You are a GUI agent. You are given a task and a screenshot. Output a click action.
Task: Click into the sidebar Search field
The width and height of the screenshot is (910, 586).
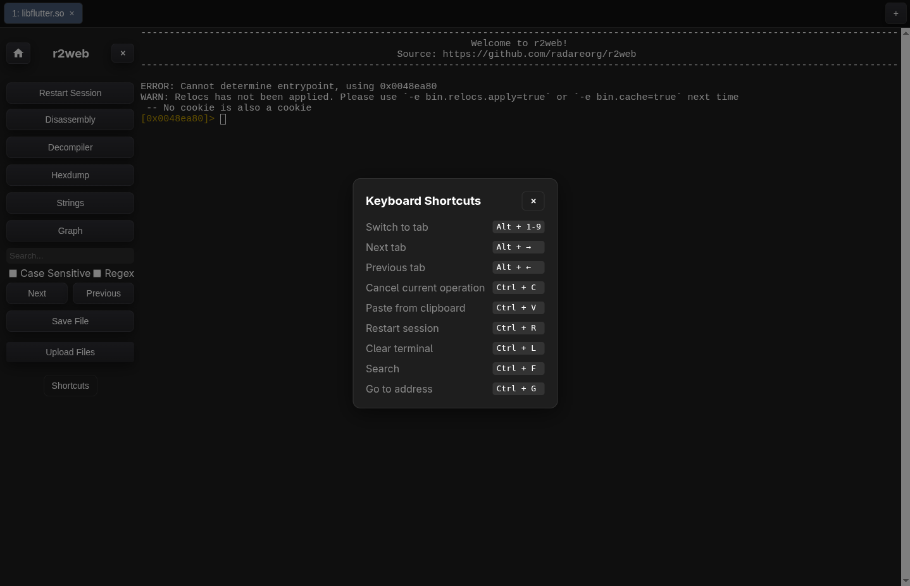click(x=70, y=255)
